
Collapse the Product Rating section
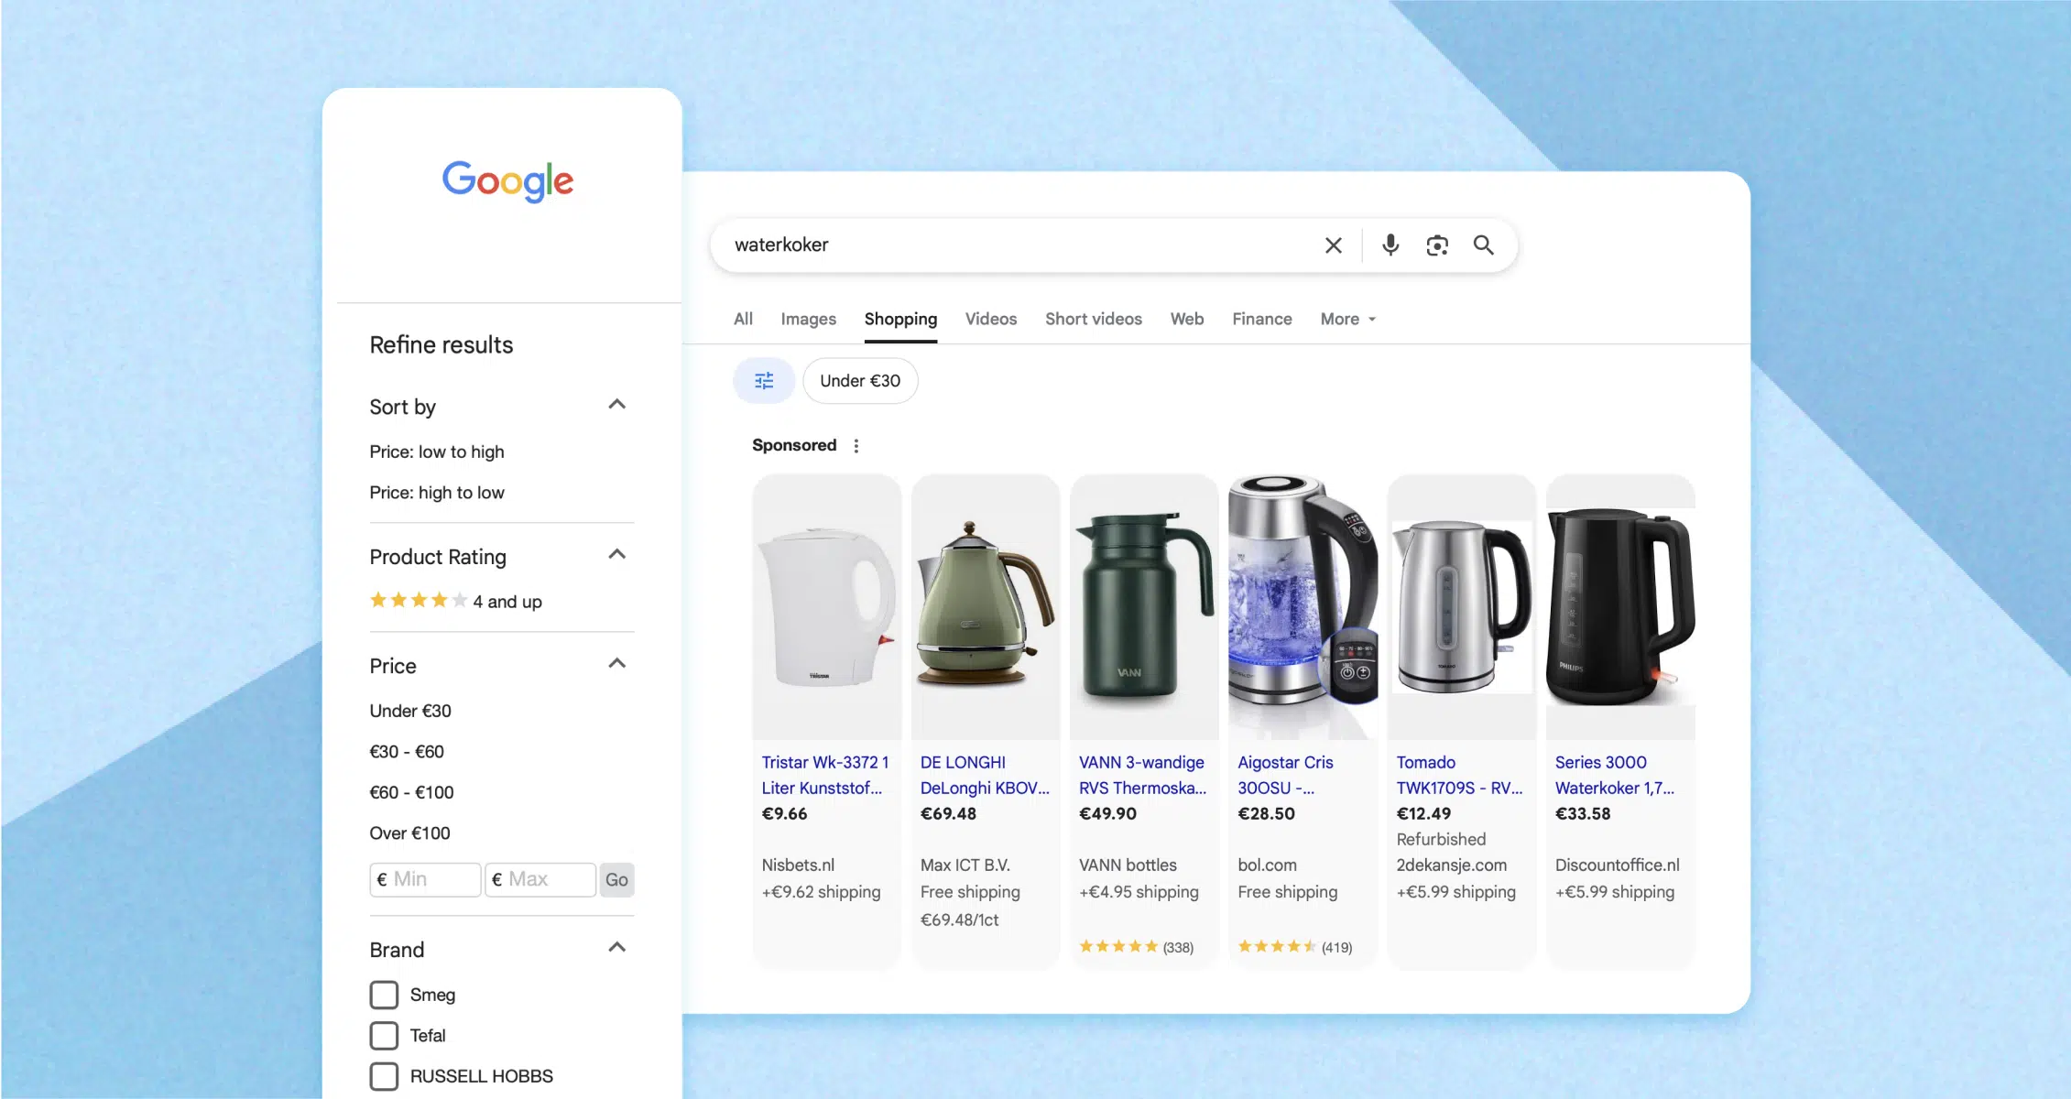[x=616, y=555]
